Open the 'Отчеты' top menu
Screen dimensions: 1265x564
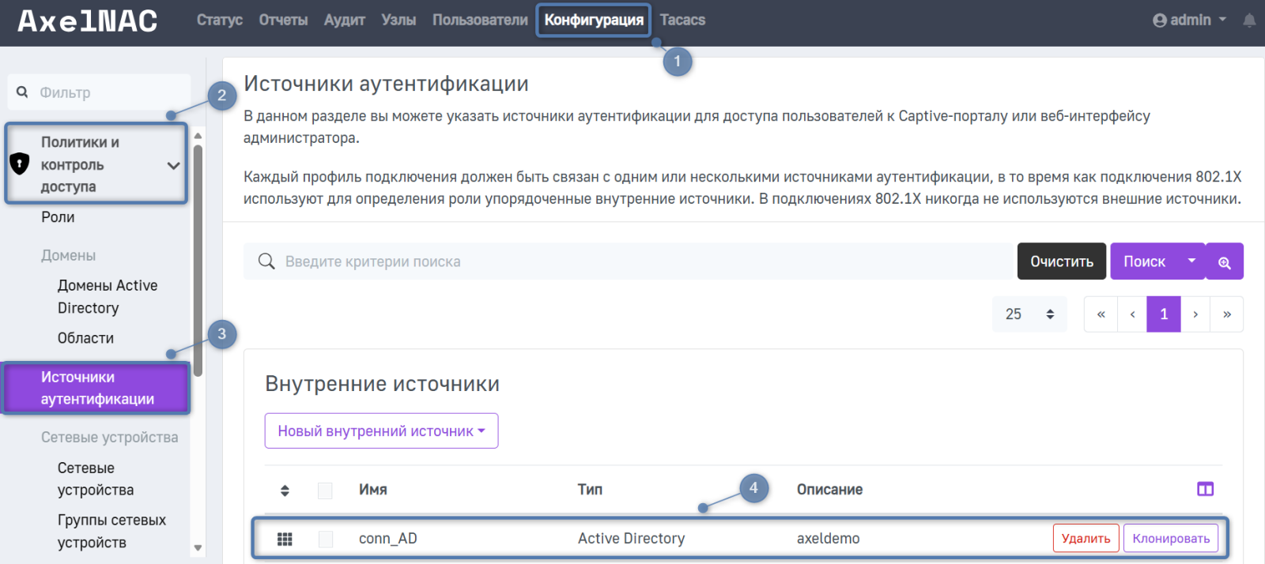pyautogui.click(x=283, y=21)
